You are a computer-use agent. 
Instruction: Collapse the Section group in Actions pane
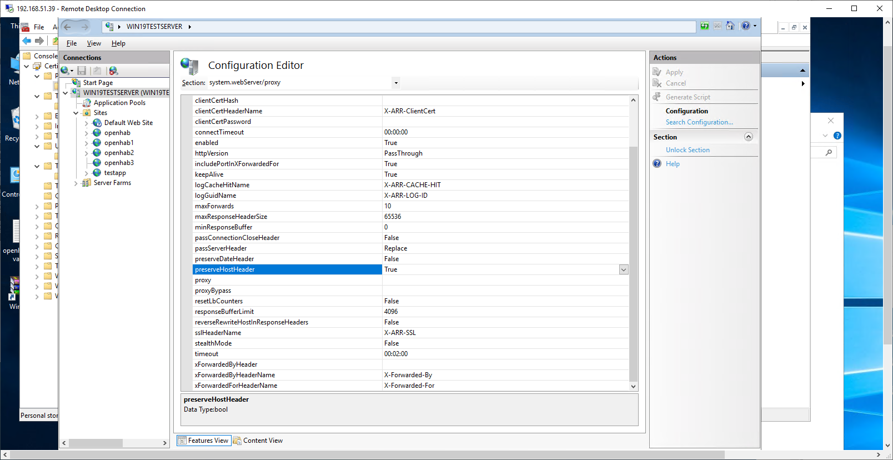coord(748,137)
